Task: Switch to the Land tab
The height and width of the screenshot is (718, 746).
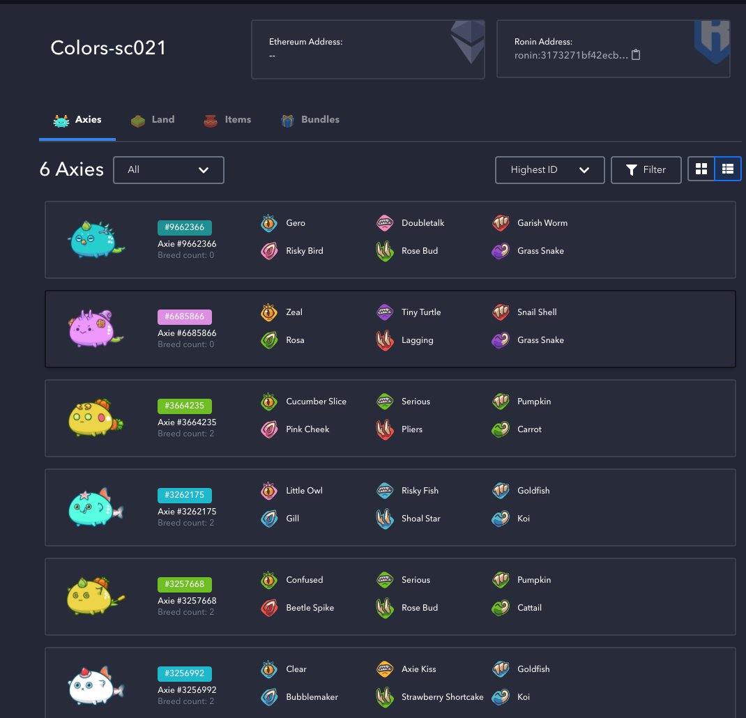Action: pyautogui.click(x=153, y=120)
